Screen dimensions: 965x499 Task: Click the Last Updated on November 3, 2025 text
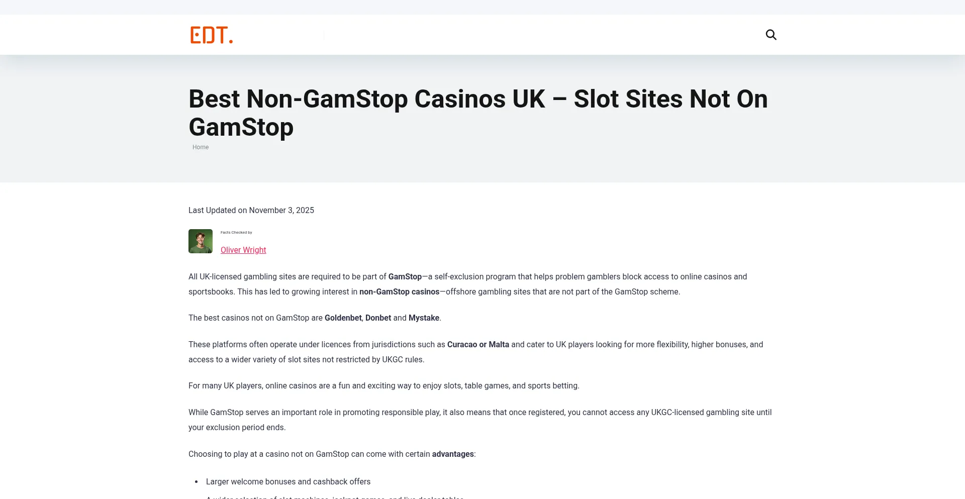(251, 210)
